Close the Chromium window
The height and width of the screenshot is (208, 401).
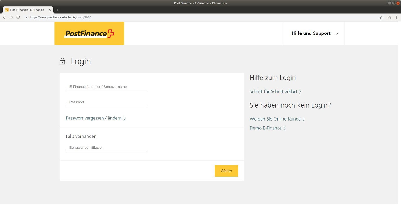click(x=398, y=3)
